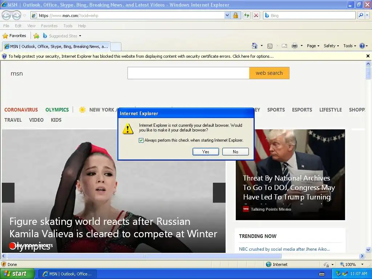Open the Edit menu

click(18, 26)
